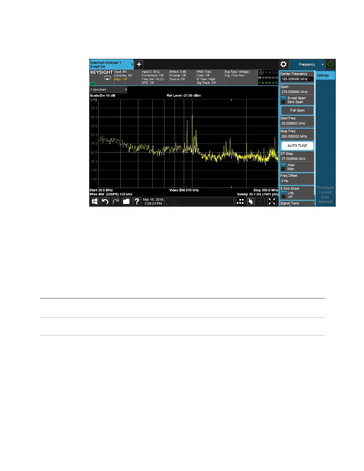
Task: Click the Input Z: 50 Ω info panel
Action: click(155, 77)
